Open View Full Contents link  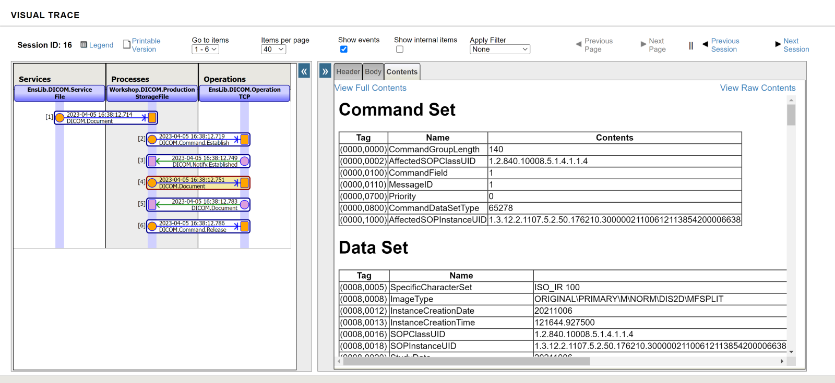[371, 88]
